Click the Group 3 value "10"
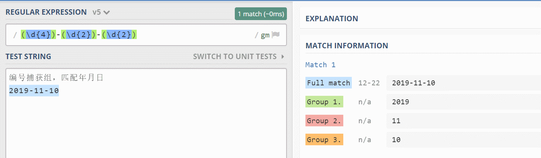 click(396, 140)
